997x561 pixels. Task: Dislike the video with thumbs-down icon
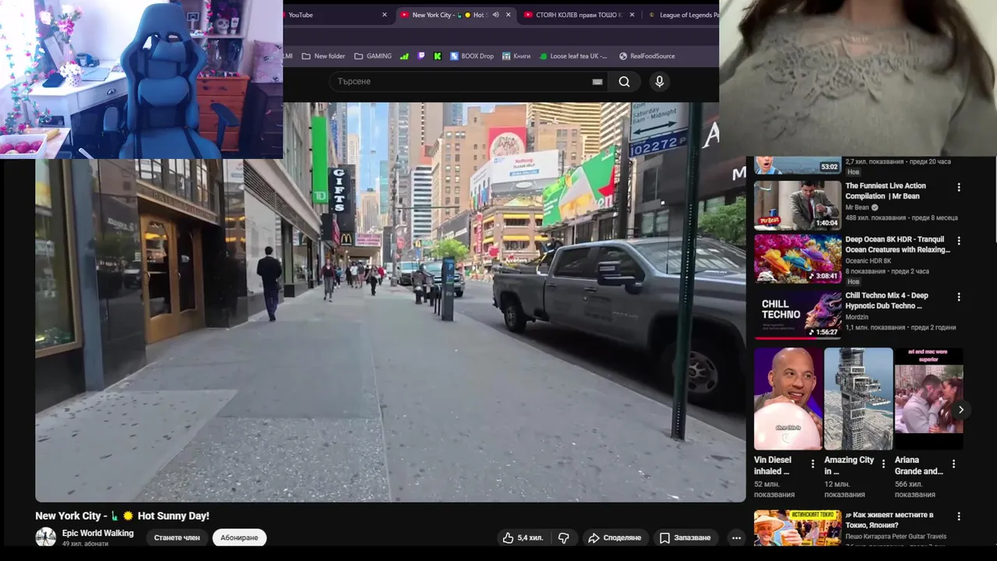563,538
